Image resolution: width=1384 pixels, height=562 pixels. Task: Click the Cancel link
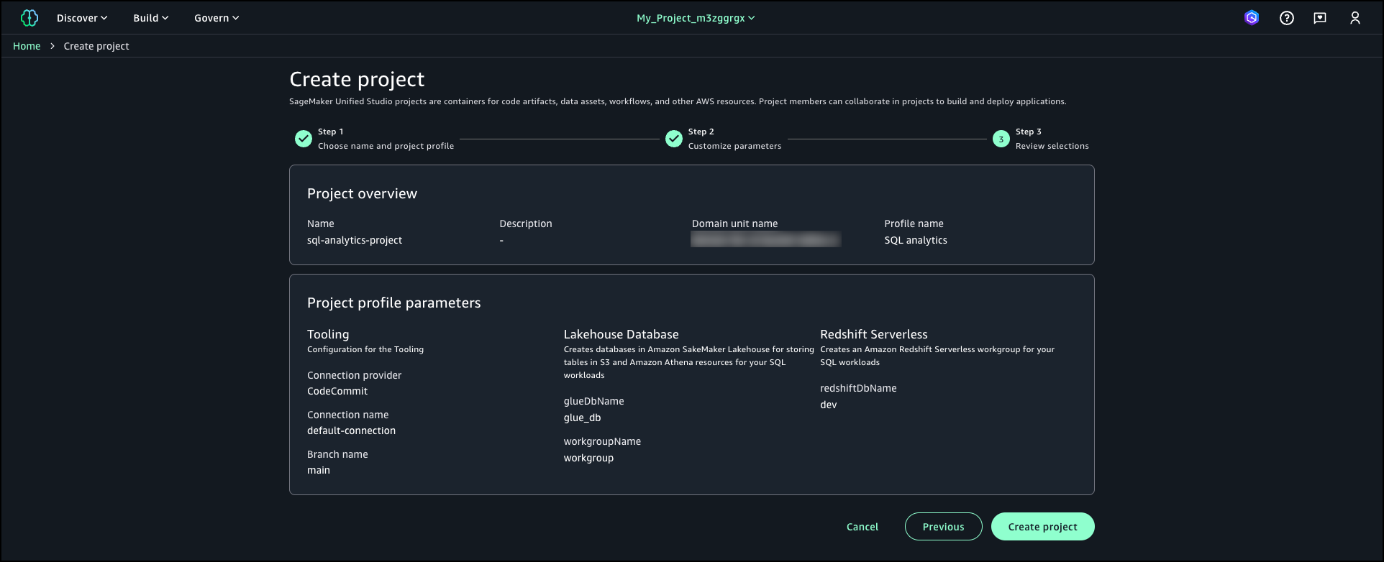(862, 527)
